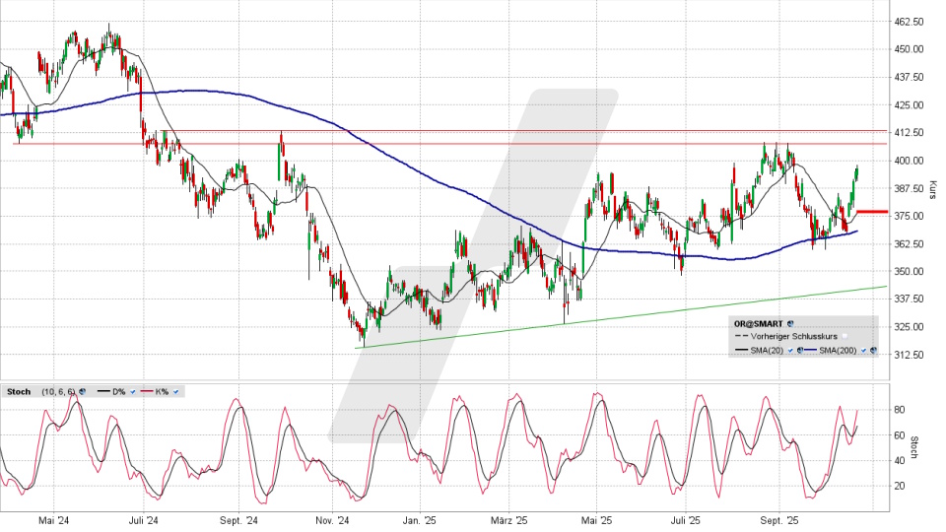This screenshot has width=946, height=532.
Task: Click the Kurs axis title
Action: pos(932,188)
